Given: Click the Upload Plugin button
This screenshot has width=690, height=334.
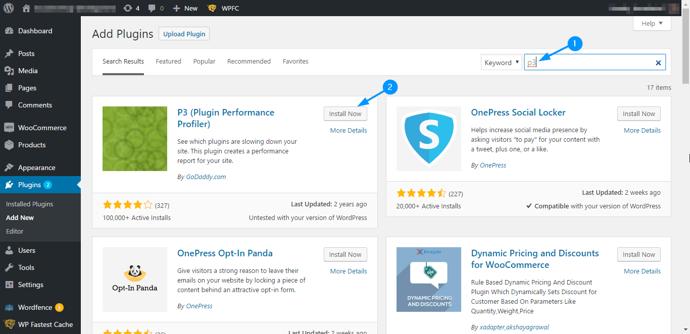Looking at the screenshot, I should pyautogui.click(x=184, y=34).
